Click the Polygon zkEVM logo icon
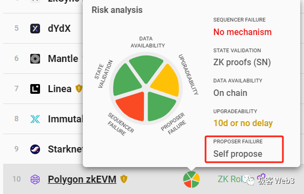 click(35, 179)
